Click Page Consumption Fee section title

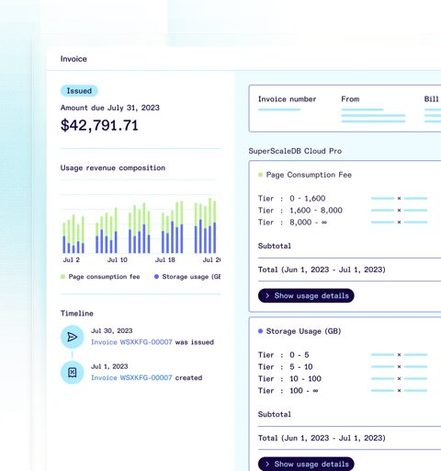309,175
